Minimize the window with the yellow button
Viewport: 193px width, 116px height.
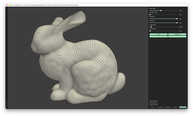pos(9,5)
